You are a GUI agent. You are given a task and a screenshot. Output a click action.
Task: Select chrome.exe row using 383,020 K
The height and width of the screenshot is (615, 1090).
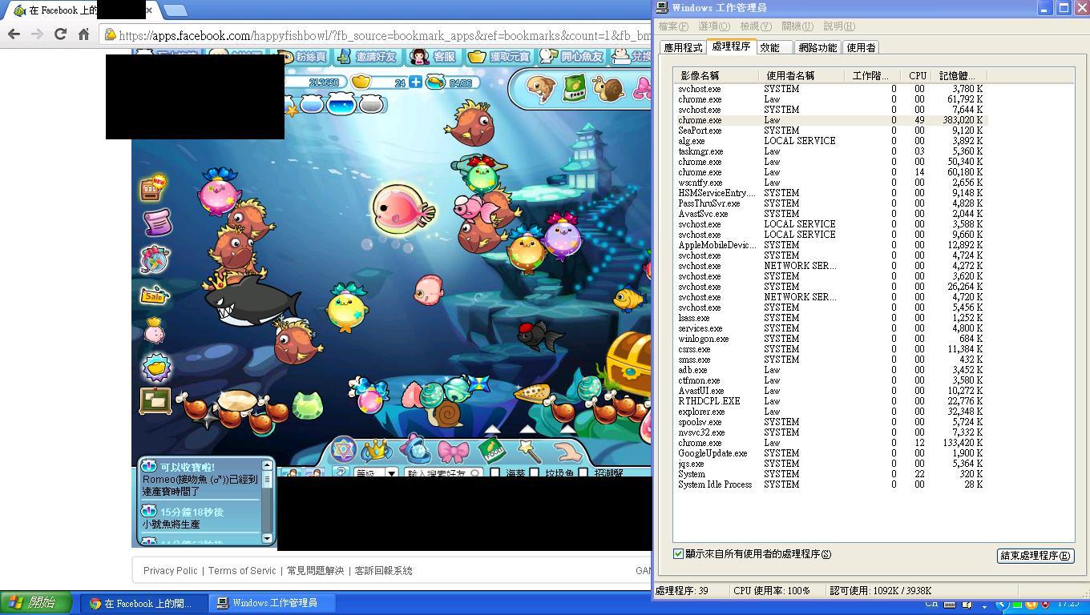coord(830,120)
